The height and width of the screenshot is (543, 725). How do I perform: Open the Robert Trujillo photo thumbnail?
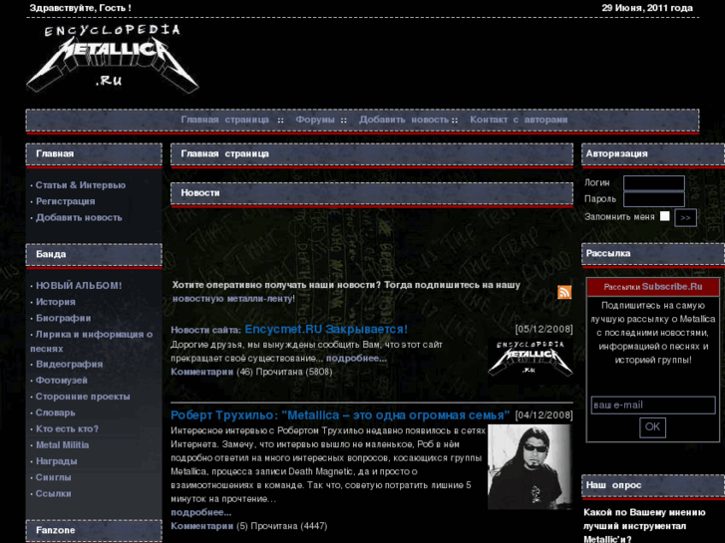pyautogui.click(x=530, y=466)
